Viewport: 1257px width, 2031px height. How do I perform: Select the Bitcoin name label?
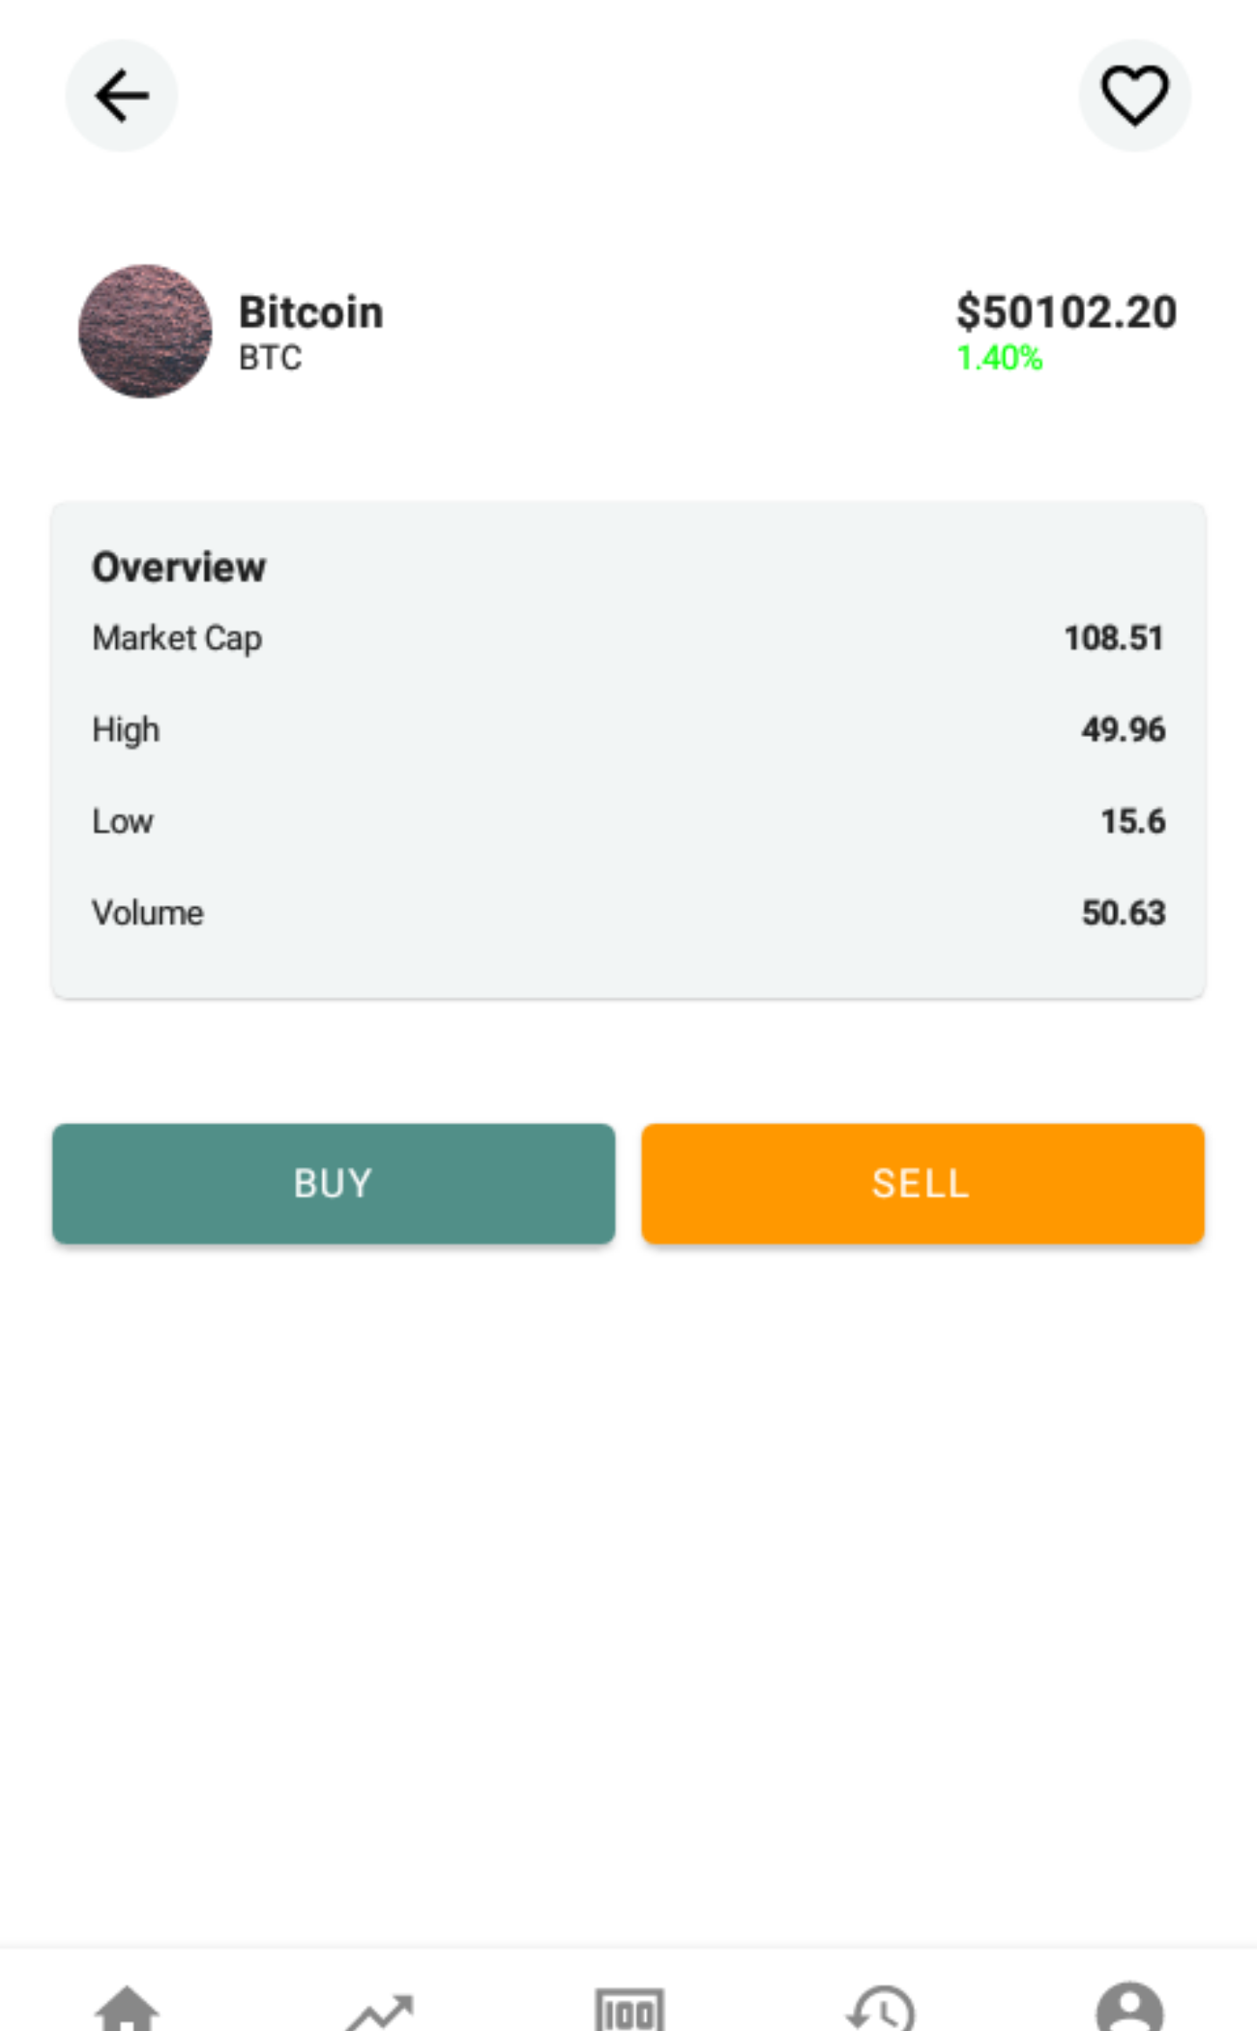pos(311,312)
